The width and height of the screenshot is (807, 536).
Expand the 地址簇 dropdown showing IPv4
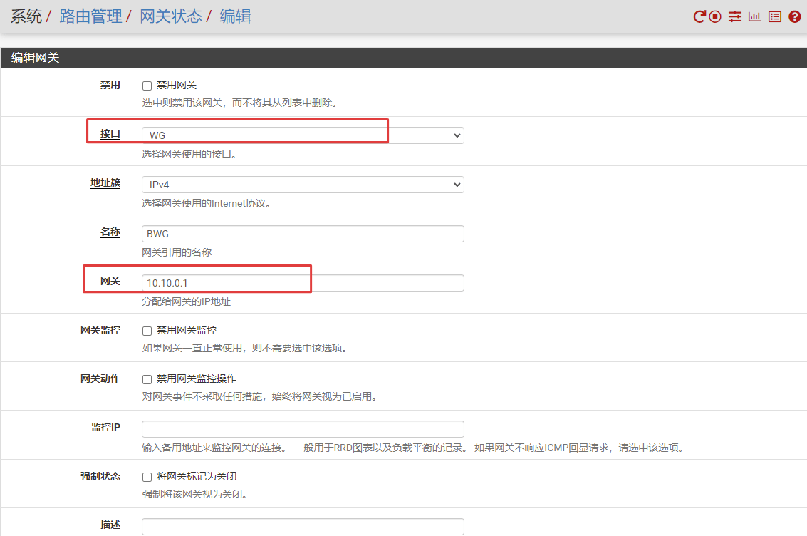tap(303, 185)
